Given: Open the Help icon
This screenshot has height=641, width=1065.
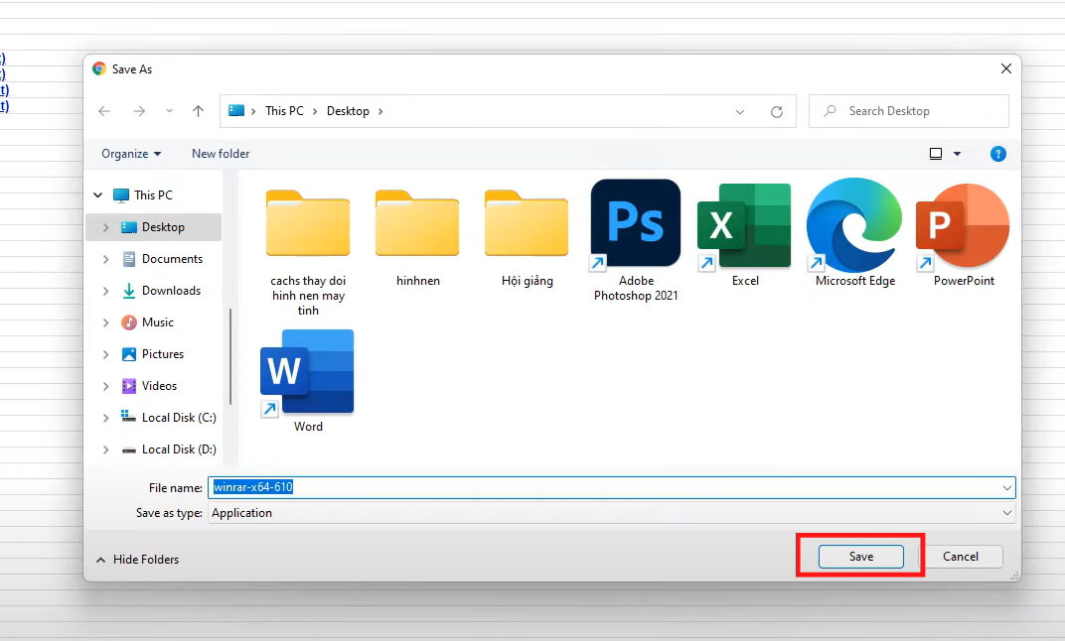Looking at the screenshot, I should (997, 154).
